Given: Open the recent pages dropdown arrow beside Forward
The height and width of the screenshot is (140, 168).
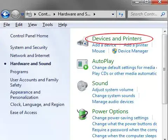Looking at the screenshot, I should [x=22, y=14].
